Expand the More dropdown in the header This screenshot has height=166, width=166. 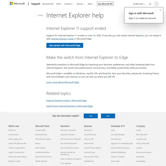(x=91, y=4)
